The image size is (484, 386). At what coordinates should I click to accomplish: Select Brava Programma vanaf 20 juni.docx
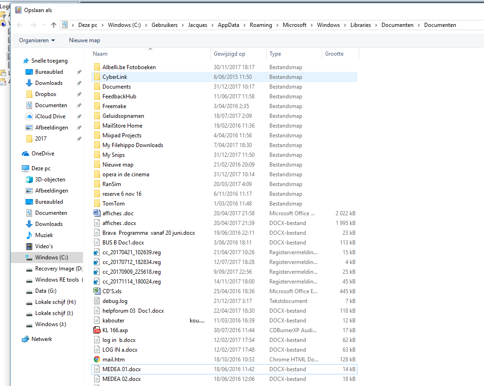pos(224,233)
